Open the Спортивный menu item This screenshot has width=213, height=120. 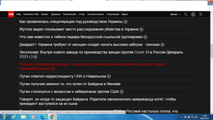(113, 14)
